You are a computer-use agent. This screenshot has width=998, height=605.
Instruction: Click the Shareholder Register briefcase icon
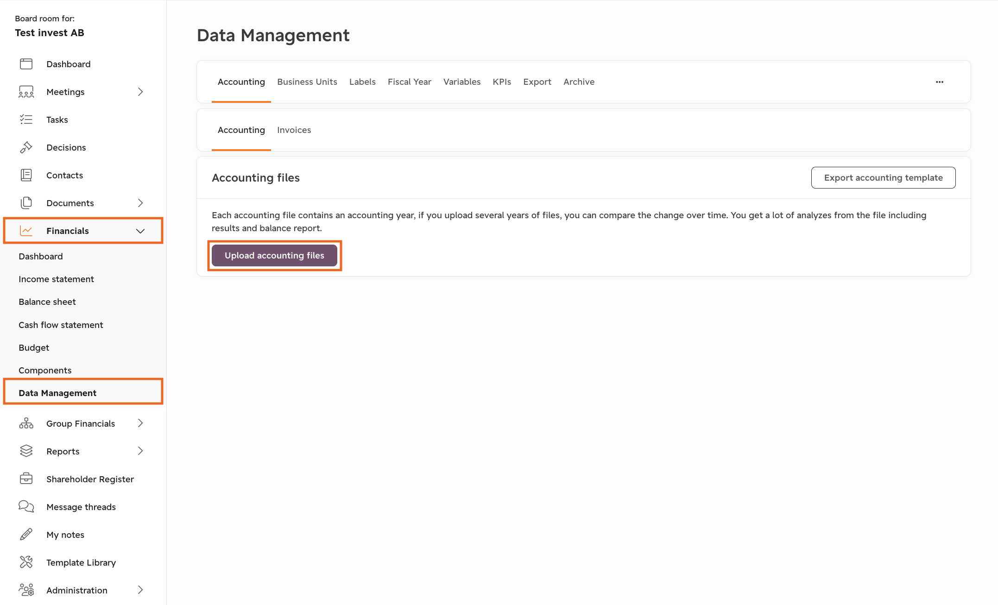point(26,479)
